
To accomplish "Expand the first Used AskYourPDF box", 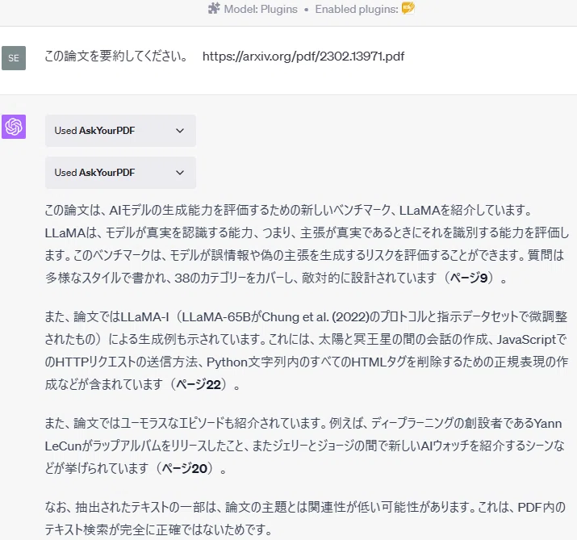I will point(120,131).
